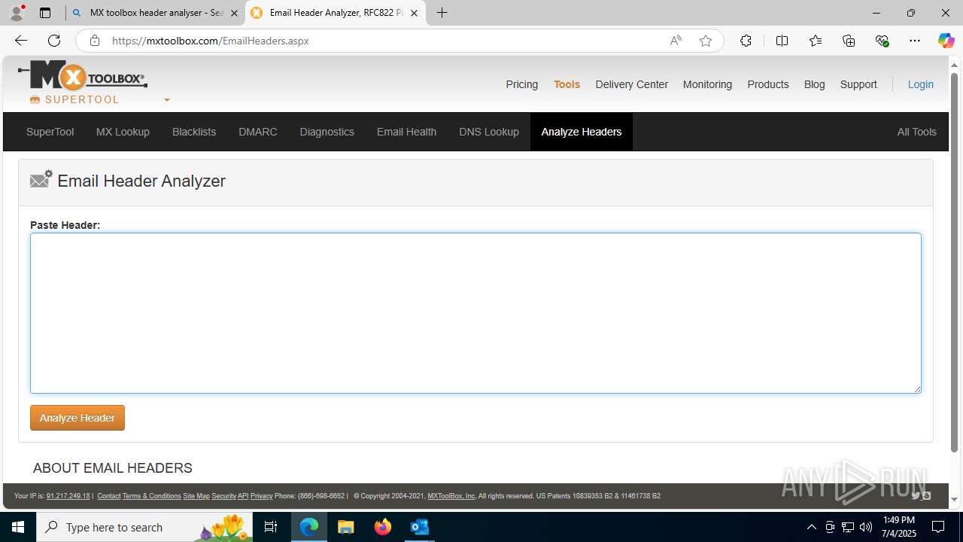Open Privacy footer link
Viewport: 963px width, 542px height.
coord(261,496)
